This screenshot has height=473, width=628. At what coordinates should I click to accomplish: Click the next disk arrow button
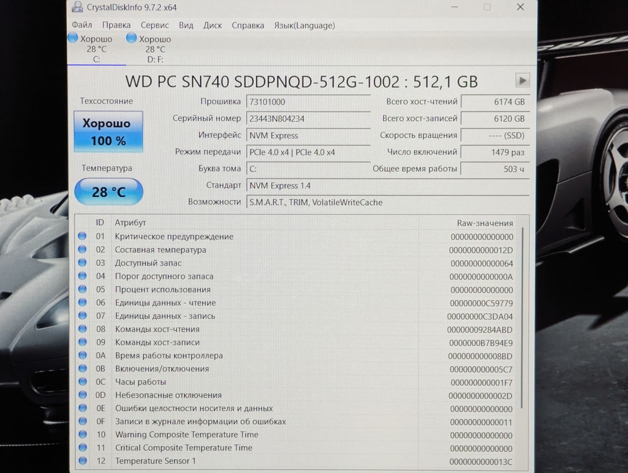(522, 80)
